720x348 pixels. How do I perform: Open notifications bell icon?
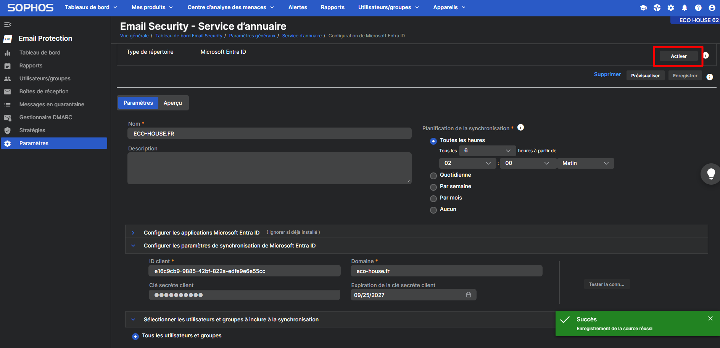point(685,8)
